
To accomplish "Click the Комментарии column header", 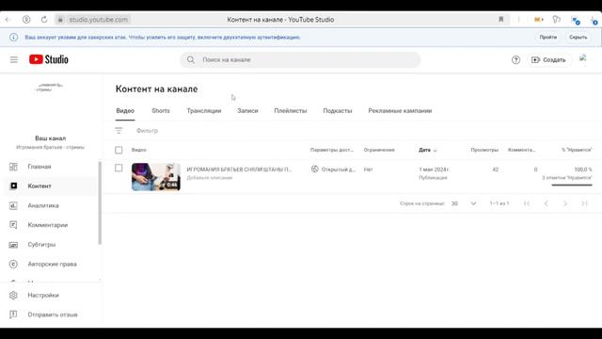I will click(x=521, y=150).
